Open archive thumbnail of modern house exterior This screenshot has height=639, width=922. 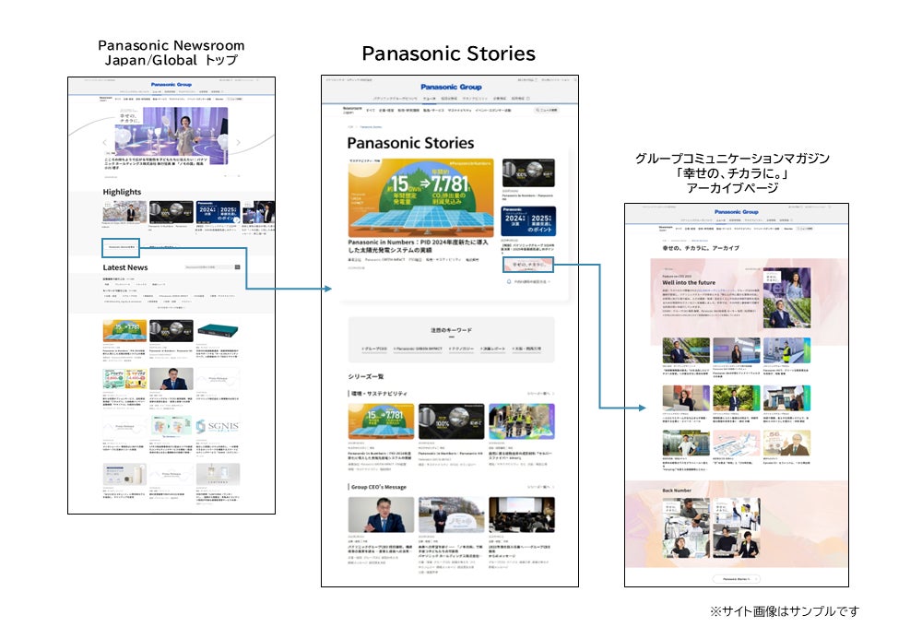point(786,397)
